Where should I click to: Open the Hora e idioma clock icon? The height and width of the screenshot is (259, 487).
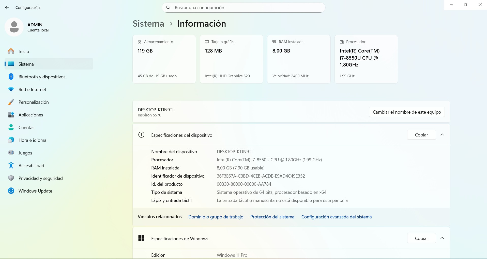point(11,140)
